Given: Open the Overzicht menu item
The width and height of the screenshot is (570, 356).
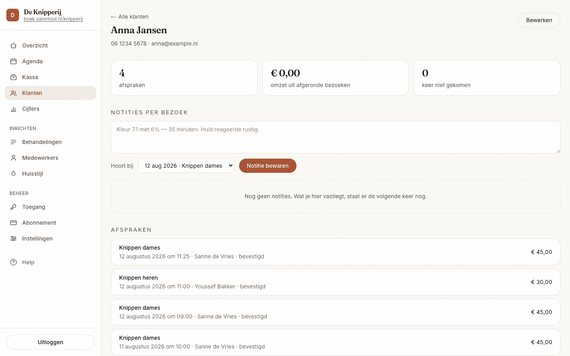Looking at the screenshot, I should tap(50, 45).
